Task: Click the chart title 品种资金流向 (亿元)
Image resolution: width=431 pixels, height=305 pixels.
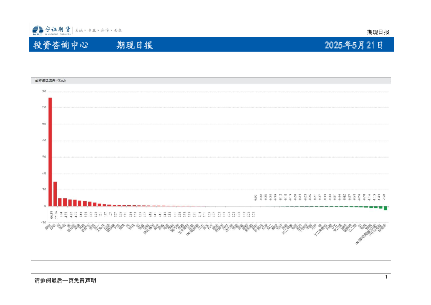Action: click(50, 80)
